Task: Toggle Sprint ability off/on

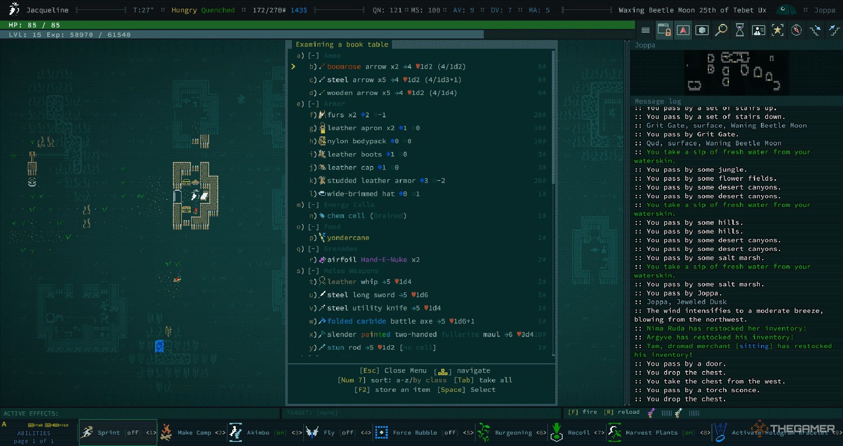Action: pyautogui.click(x=118, y=432)
